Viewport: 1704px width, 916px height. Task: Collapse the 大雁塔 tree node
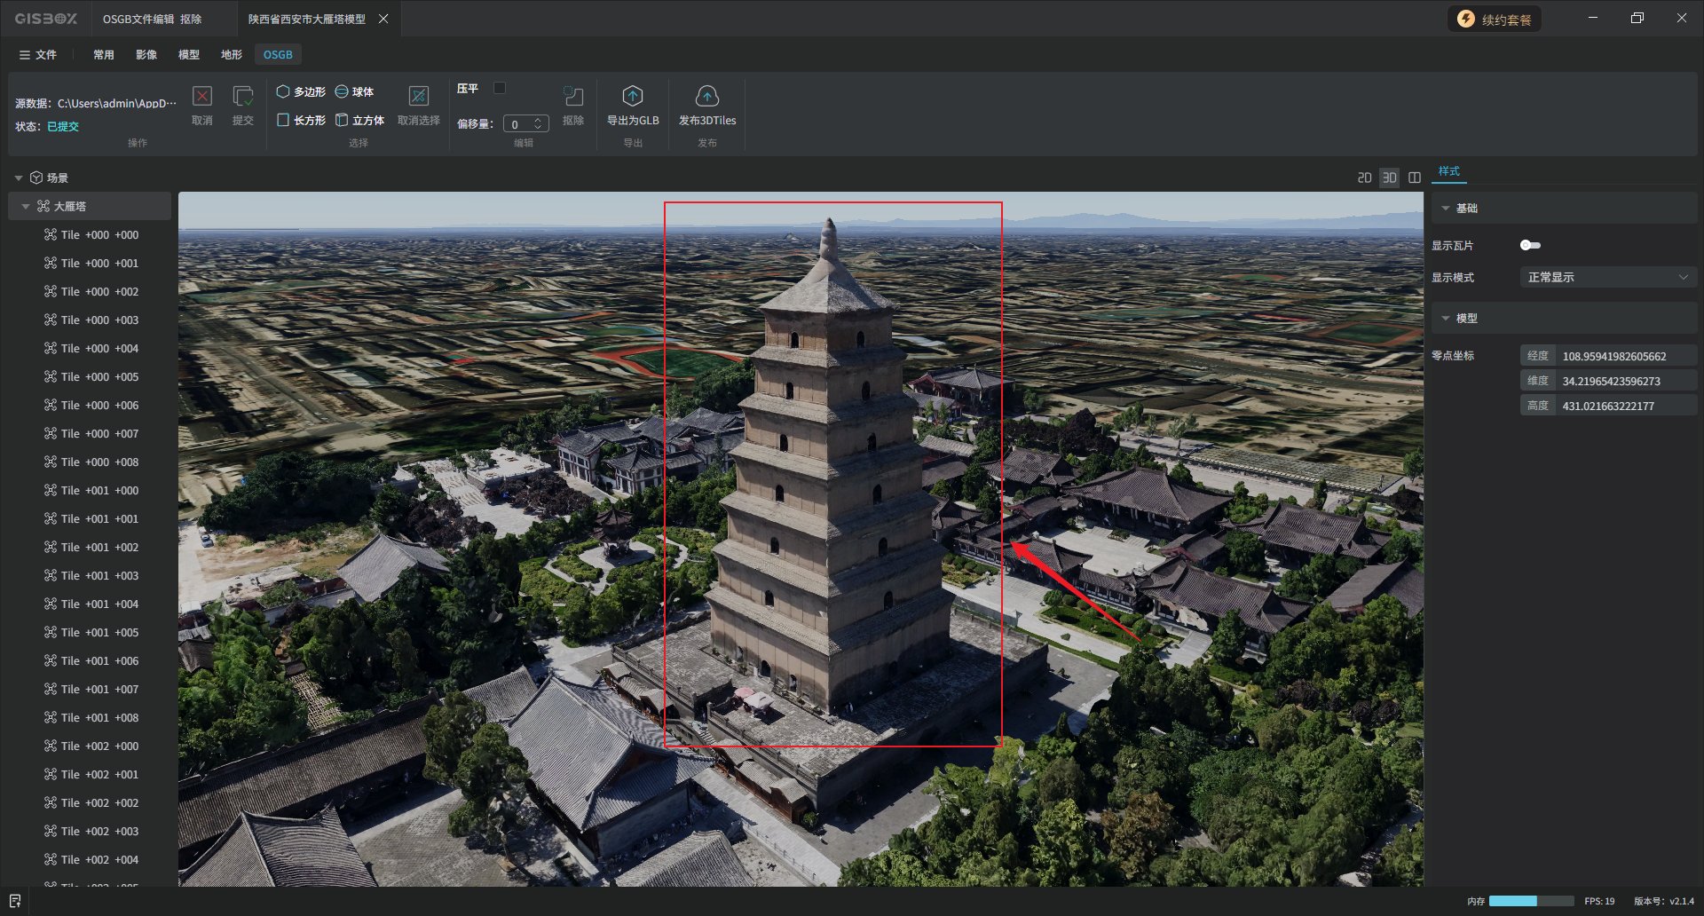(x=26, y=207)
